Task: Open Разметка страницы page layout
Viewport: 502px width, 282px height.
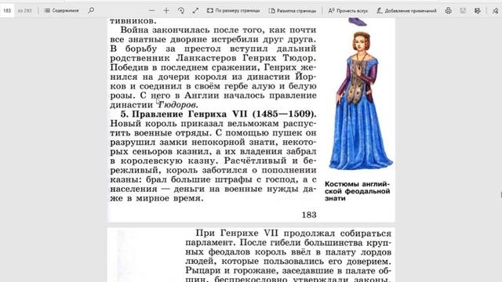Action: 293,10
